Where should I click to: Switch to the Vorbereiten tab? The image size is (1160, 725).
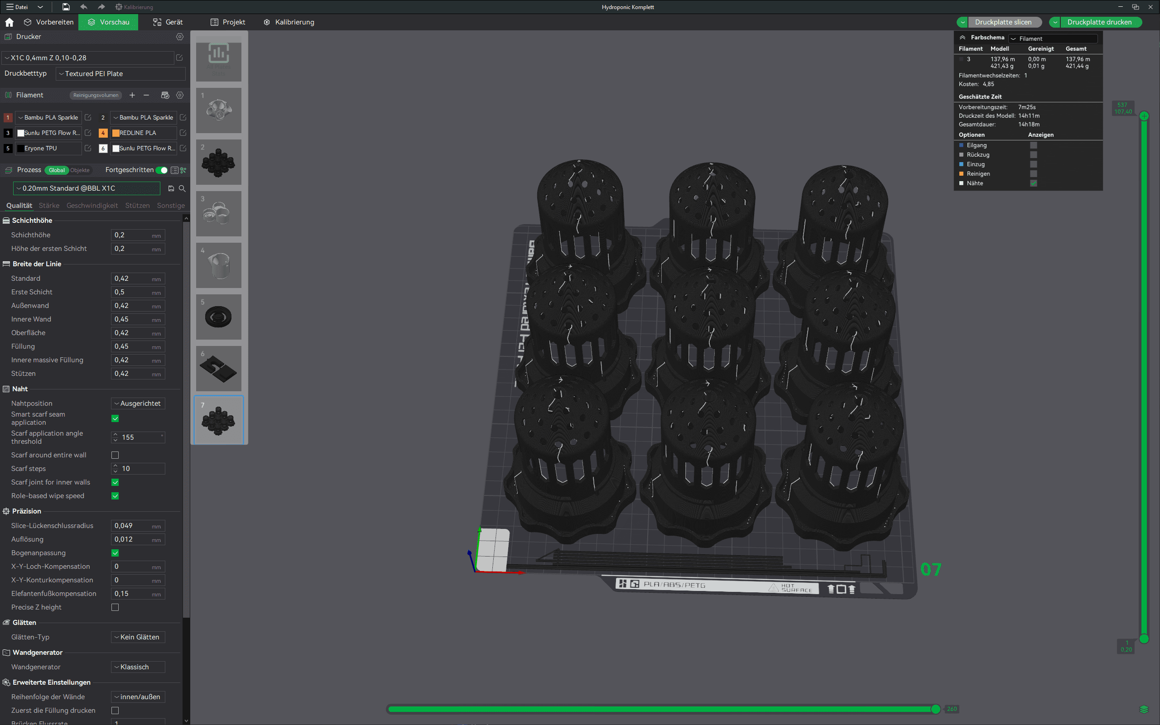coord(49,23)
